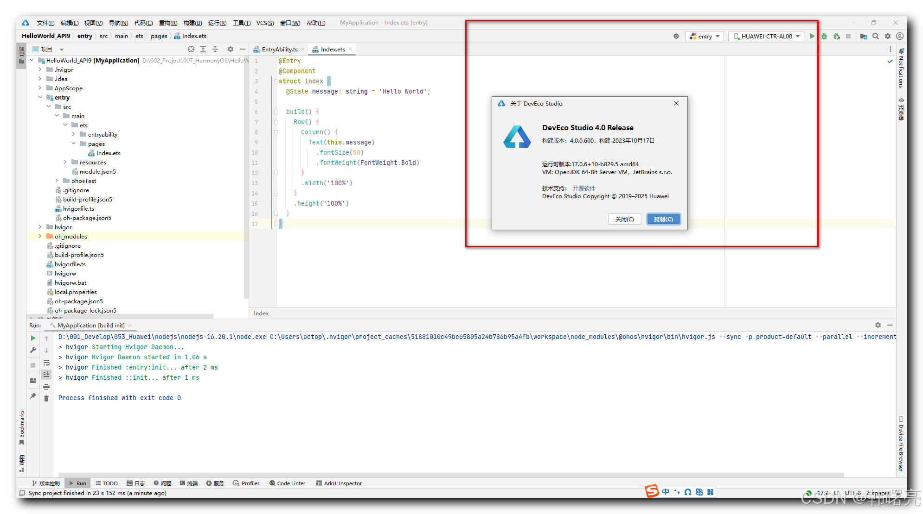Viewport: 923px width, 514px height.
Task: Switch to the EntryAbility.ts editor tab
Action: click(280, 49)
